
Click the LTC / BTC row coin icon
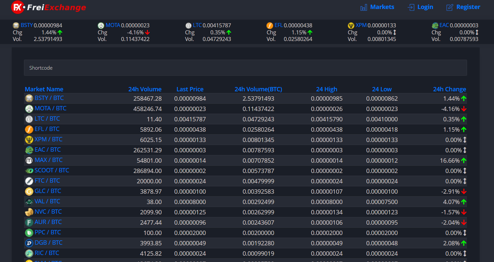tap(29, 119)
